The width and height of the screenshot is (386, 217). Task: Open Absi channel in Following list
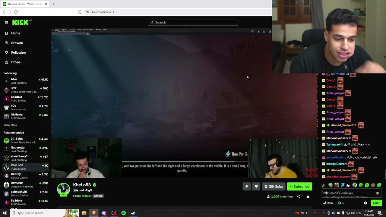pos(26,81)
